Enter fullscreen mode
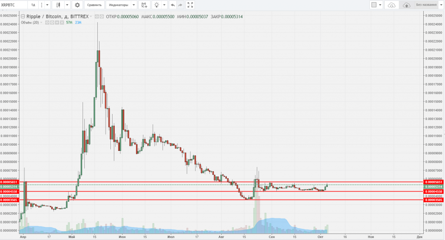Image resolution: width=445 pixels, height=240 pixels. coord(190,5)
